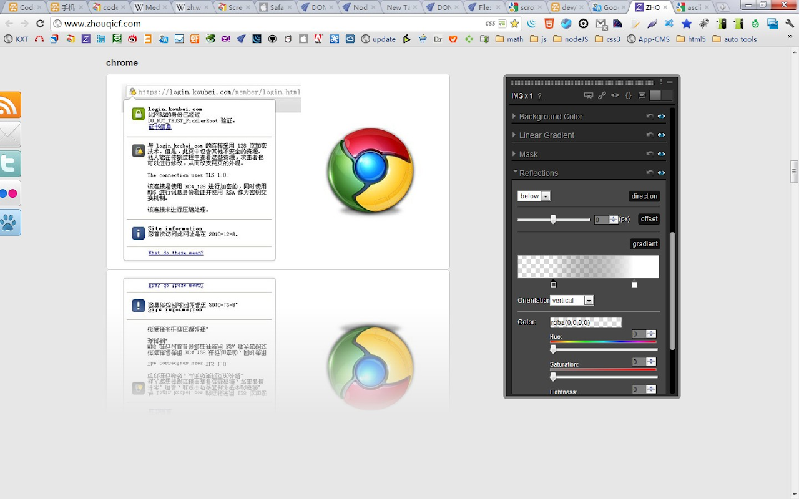Viewport: 799px width, 499px height.
Task: Reset the Mask section
Action: click(650, 153)
